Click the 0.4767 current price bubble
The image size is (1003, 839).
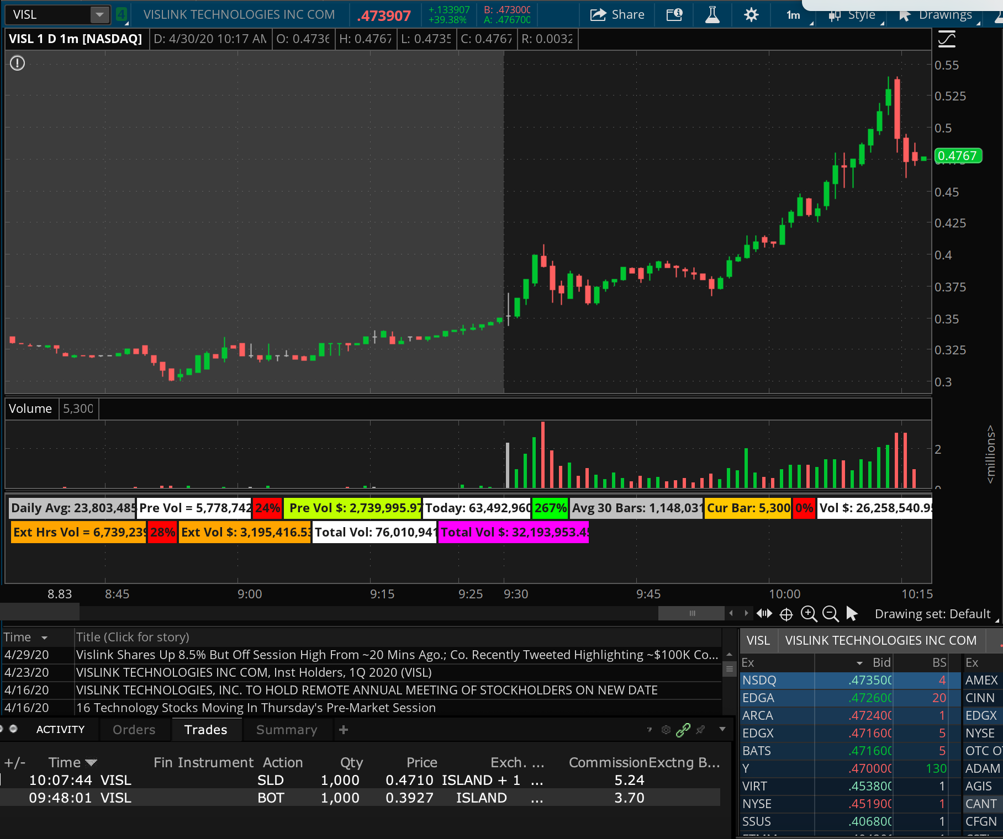pyautogui.click(x=958, y=156)
